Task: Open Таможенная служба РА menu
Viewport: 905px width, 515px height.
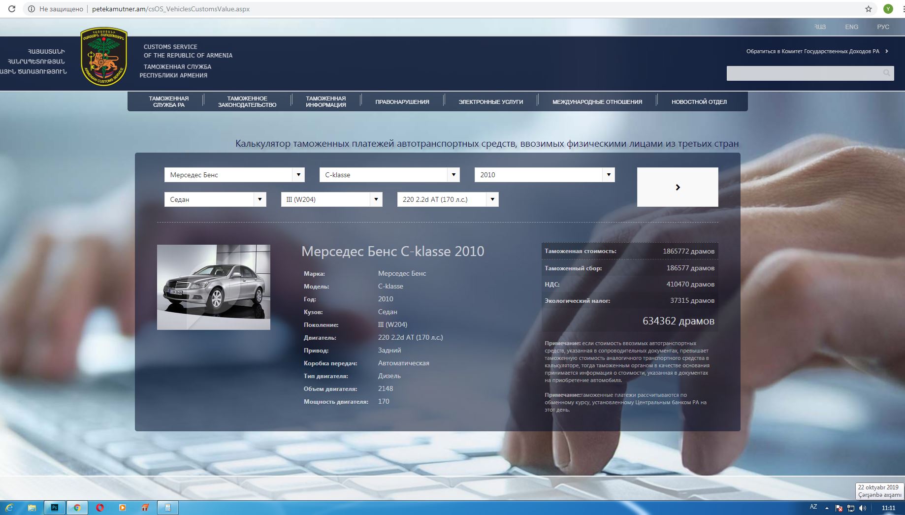Action: [x=169, y=101]
